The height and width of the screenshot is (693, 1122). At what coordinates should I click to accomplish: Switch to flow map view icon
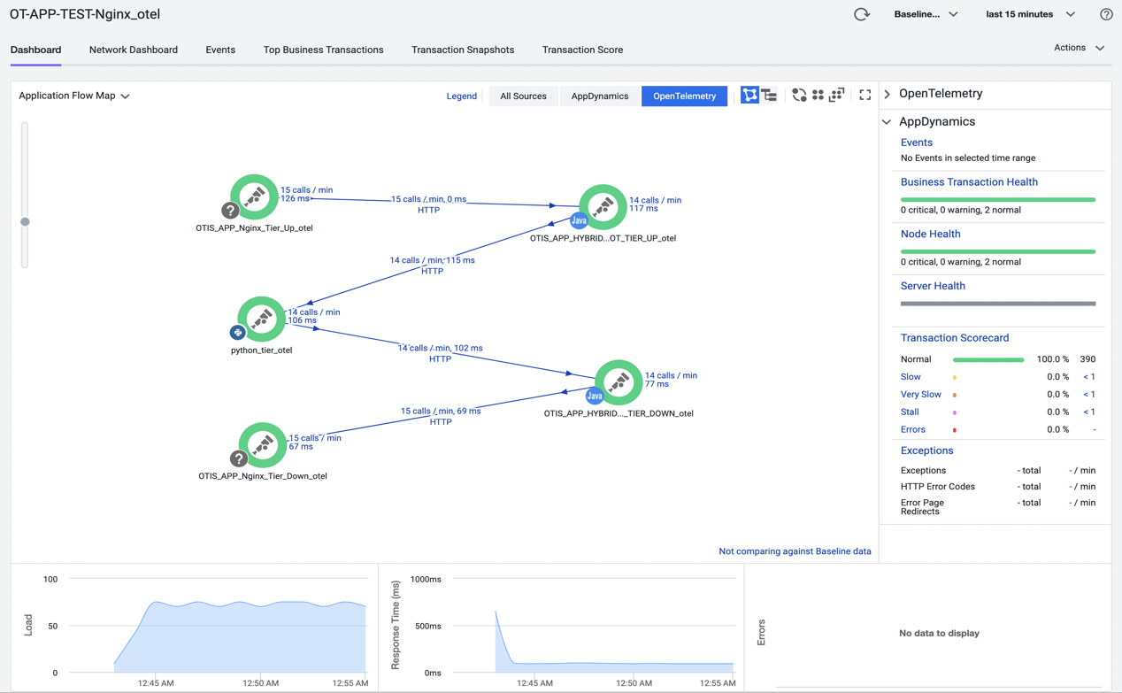[x=749, y=96]
